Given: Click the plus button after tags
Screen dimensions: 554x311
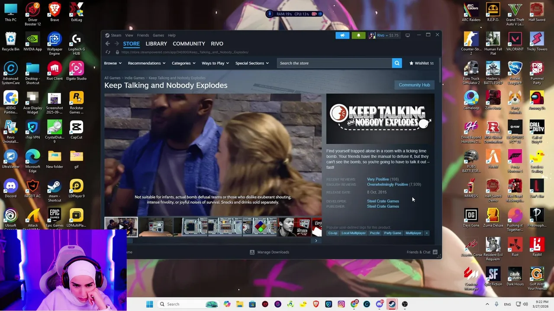Looking at the screenshot, I should click(x=426, y=233).
